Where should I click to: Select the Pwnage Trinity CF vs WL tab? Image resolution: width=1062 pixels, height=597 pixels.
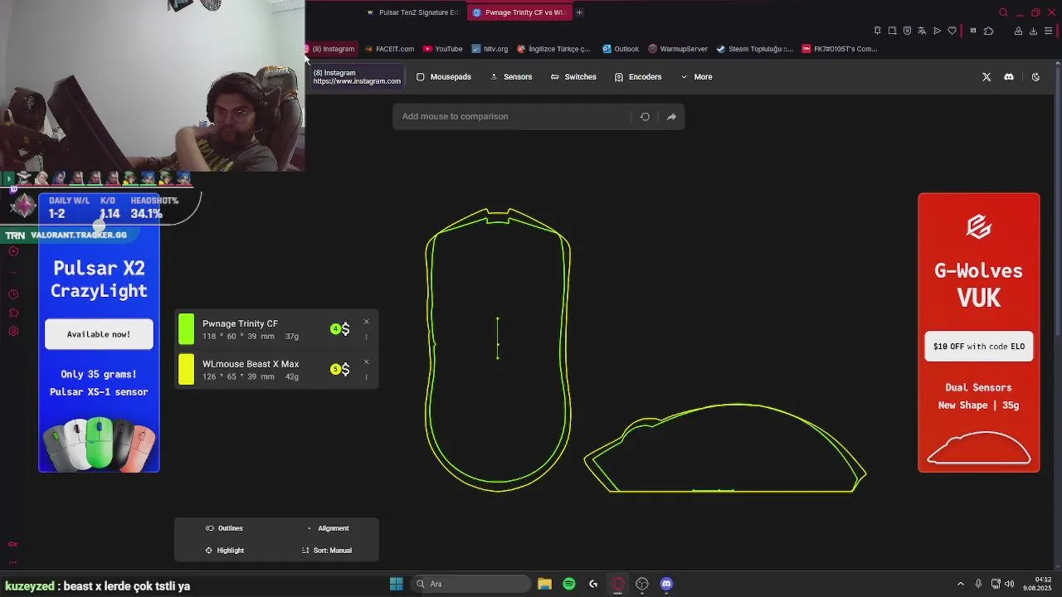519,12
